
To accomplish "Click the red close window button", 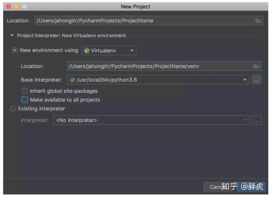I will (x=8, y=7).
